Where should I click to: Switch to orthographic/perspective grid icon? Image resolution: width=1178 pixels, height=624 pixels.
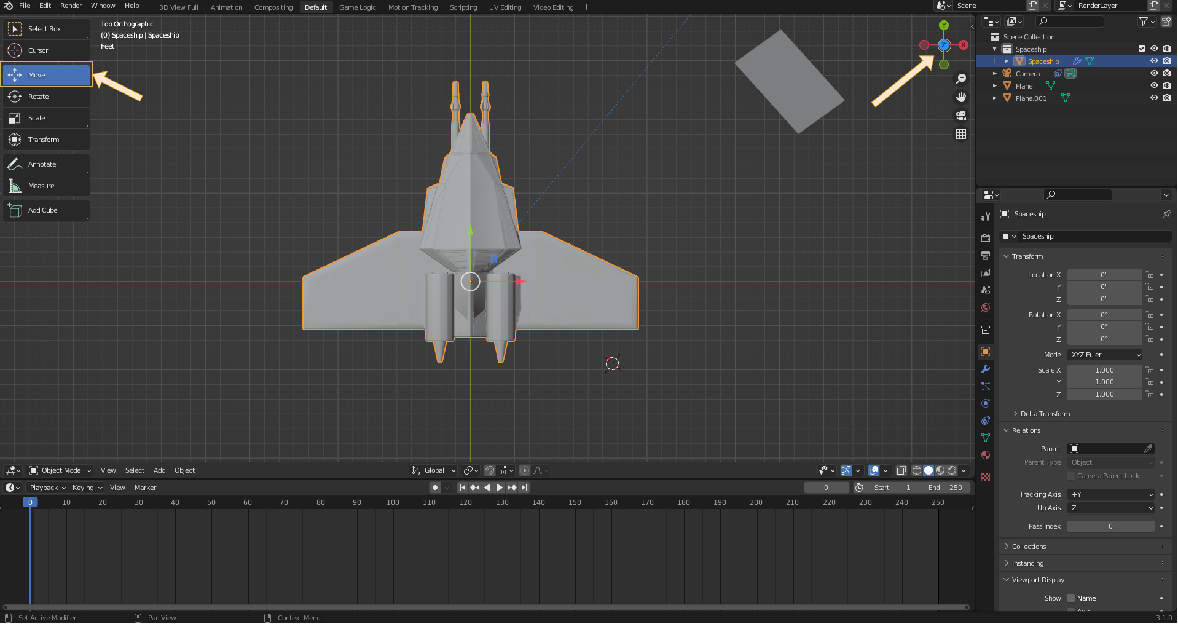961,134
